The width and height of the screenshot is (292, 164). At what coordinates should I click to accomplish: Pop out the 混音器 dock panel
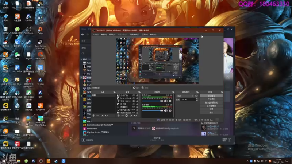(173, 92)
